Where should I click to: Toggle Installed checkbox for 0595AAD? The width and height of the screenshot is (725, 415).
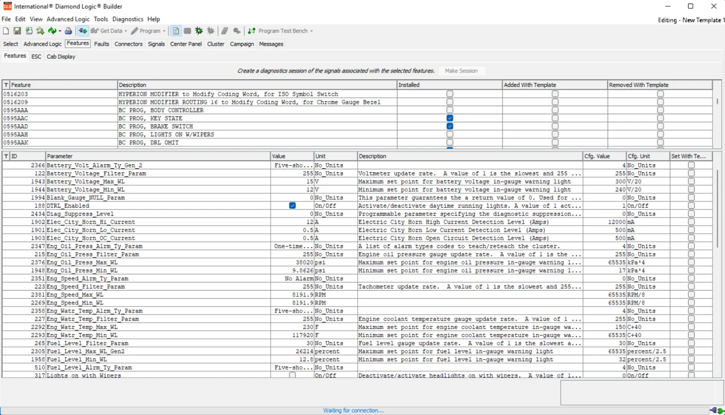click(x=450, y=126)
